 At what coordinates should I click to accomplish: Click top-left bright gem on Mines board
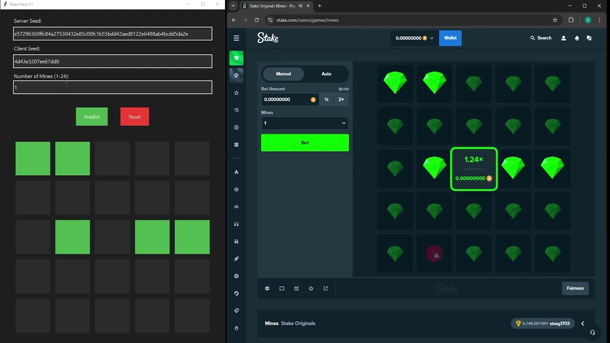[x=395, y=82]
